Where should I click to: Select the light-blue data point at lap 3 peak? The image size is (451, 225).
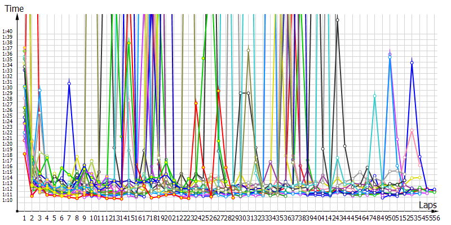coord(39,90)
